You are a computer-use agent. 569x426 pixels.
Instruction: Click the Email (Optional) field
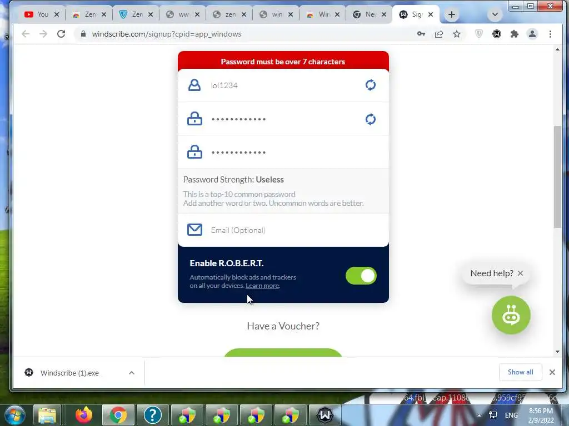tap(283, 230)
